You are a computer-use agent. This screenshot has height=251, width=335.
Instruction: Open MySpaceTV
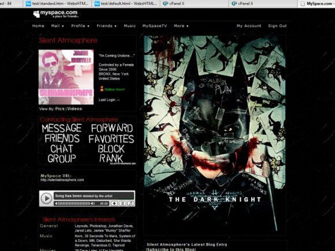point(155,26)
